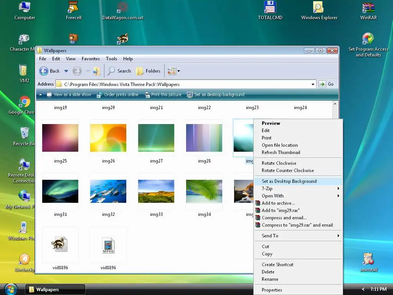Click View as a slide show link
This screenshot has height=295, width=393.
[69, 94]
